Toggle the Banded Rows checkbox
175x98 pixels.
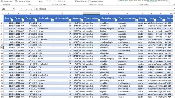click(76, 1)
